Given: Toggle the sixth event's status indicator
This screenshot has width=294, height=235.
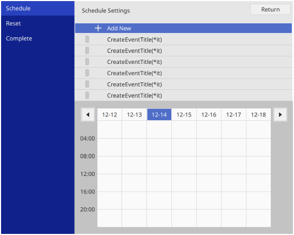Looking at the screenshot, I should (x=87, y=95).
